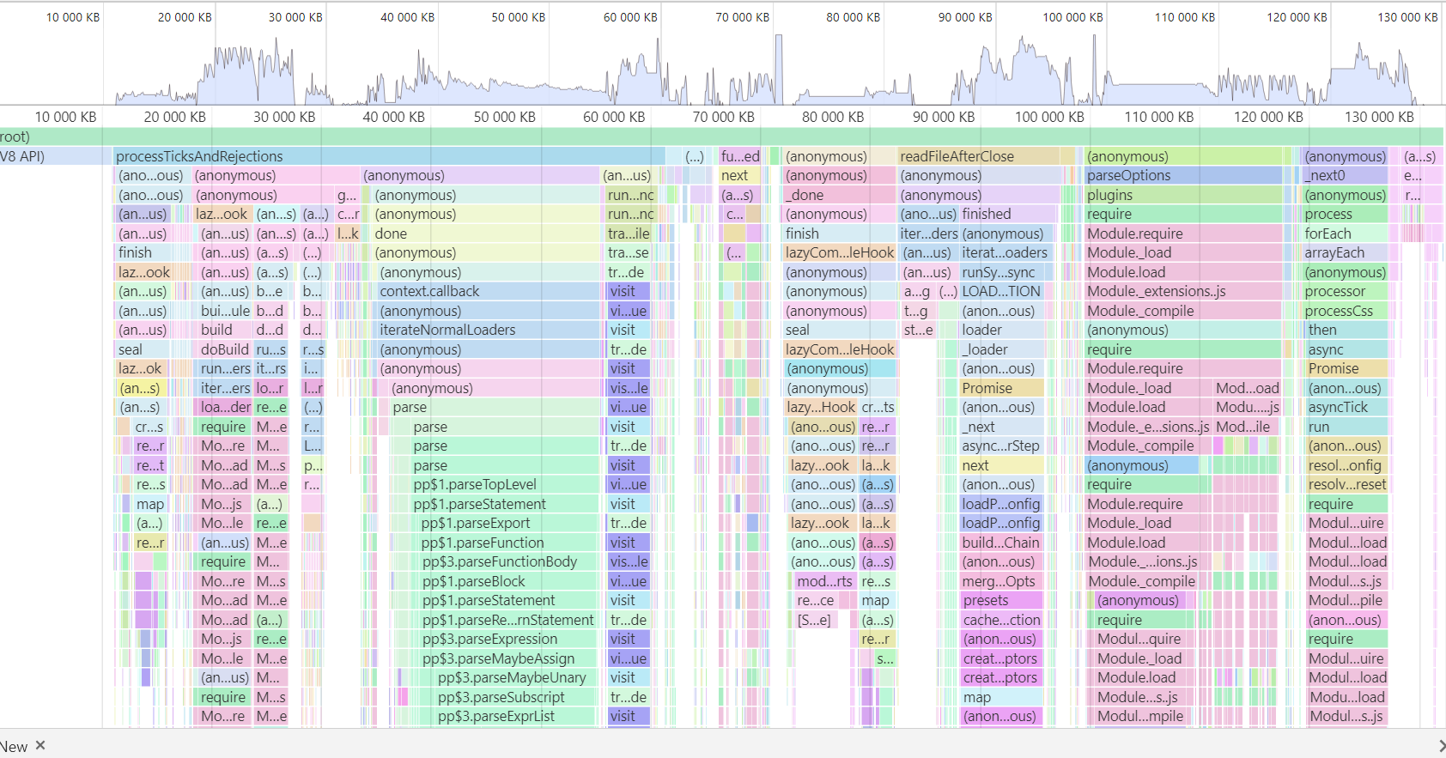The height and width of the screenshot is (758, 1446).
Task: Select the pp$1.parseBlock frame
Action: [x=507, y=581]
